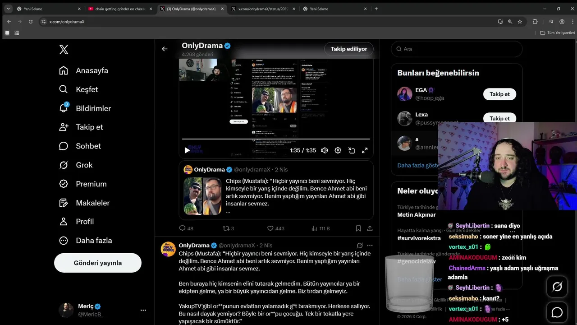Open media control icon in toolbar
Image resolution: width=577 pixels, height=325 pixels.
551,22
